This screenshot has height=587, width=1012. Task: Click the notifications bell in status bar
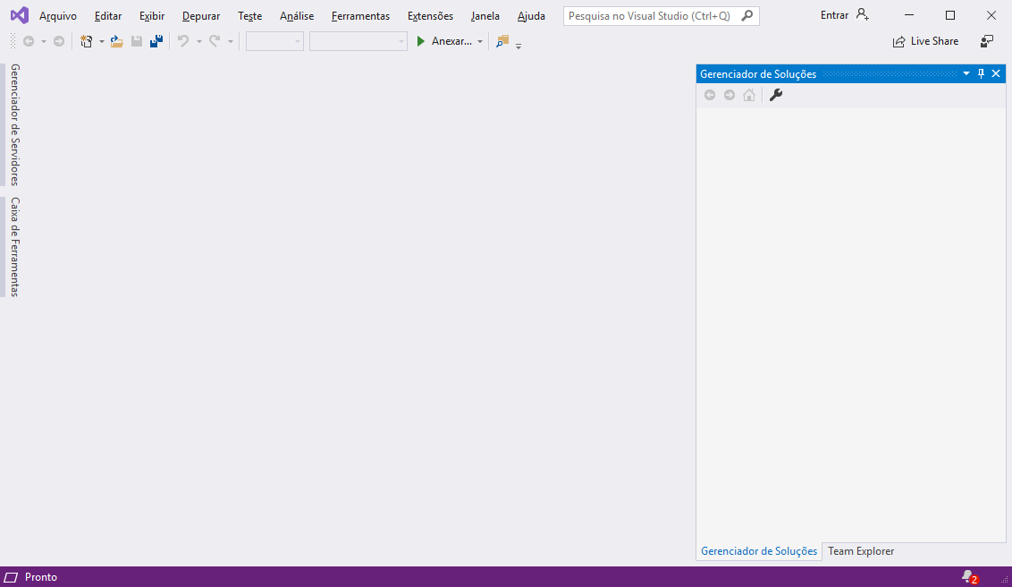(x=969, y=576)
